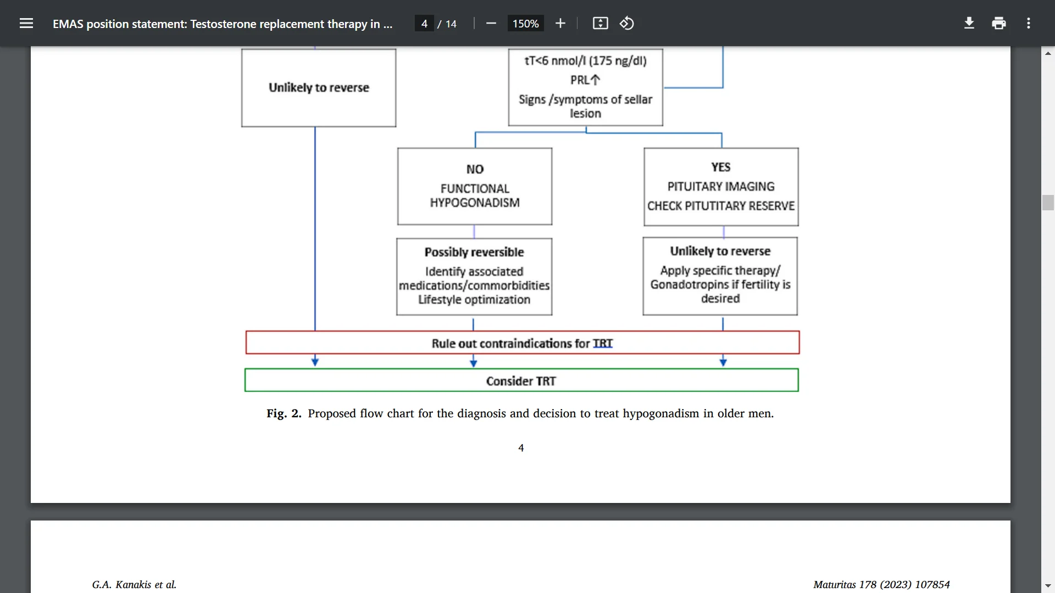
Task: Click 'FUNCTIONAL HYPOGONADISM' text in flowchart
Action: tap(475, 195)
